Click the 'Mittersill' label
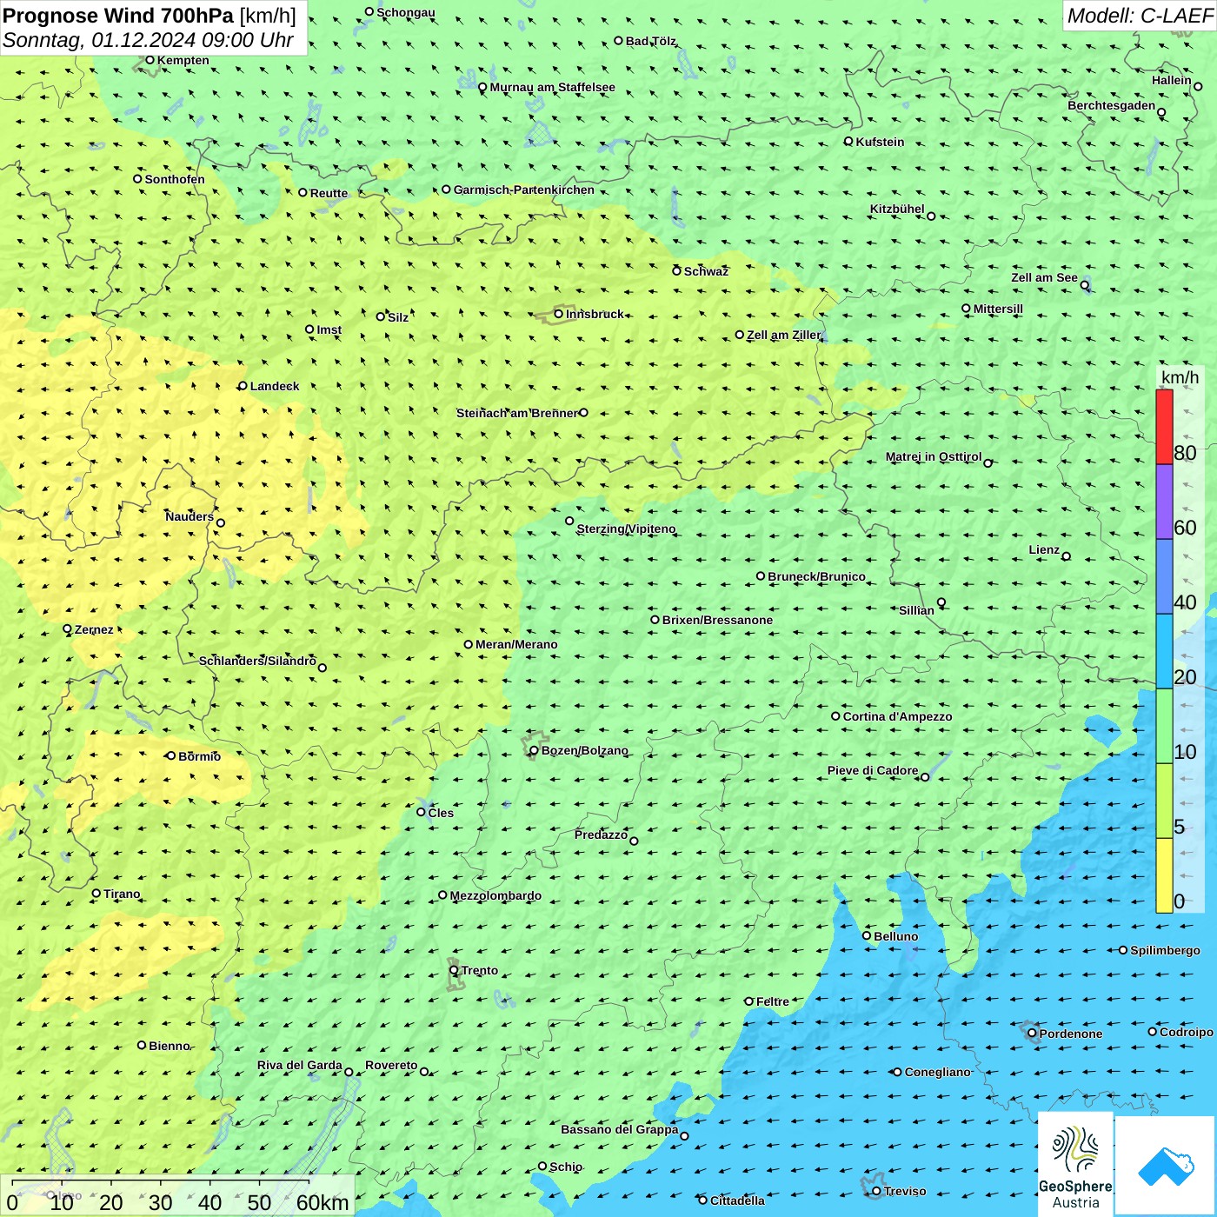1217x1217 pixels. [x=998, y=309]
